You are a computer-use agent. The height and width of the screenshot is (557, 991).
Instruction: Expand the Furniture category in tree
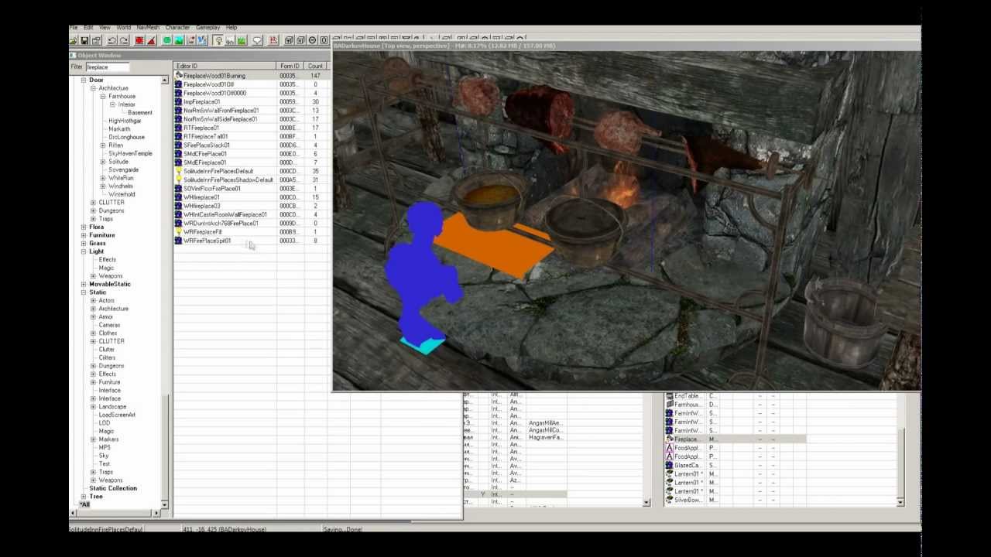click(x=84, y=235)
